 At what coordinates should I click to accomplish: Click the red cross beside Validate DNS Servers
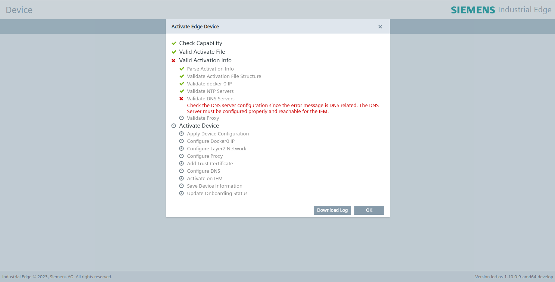coord(182,98)
